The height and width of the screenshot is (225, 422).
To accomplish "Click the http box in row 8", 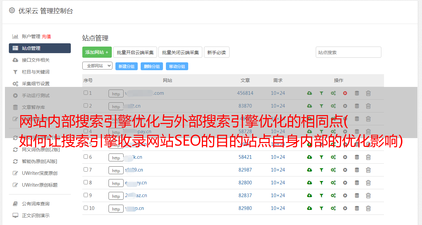I will click(116, 183).
